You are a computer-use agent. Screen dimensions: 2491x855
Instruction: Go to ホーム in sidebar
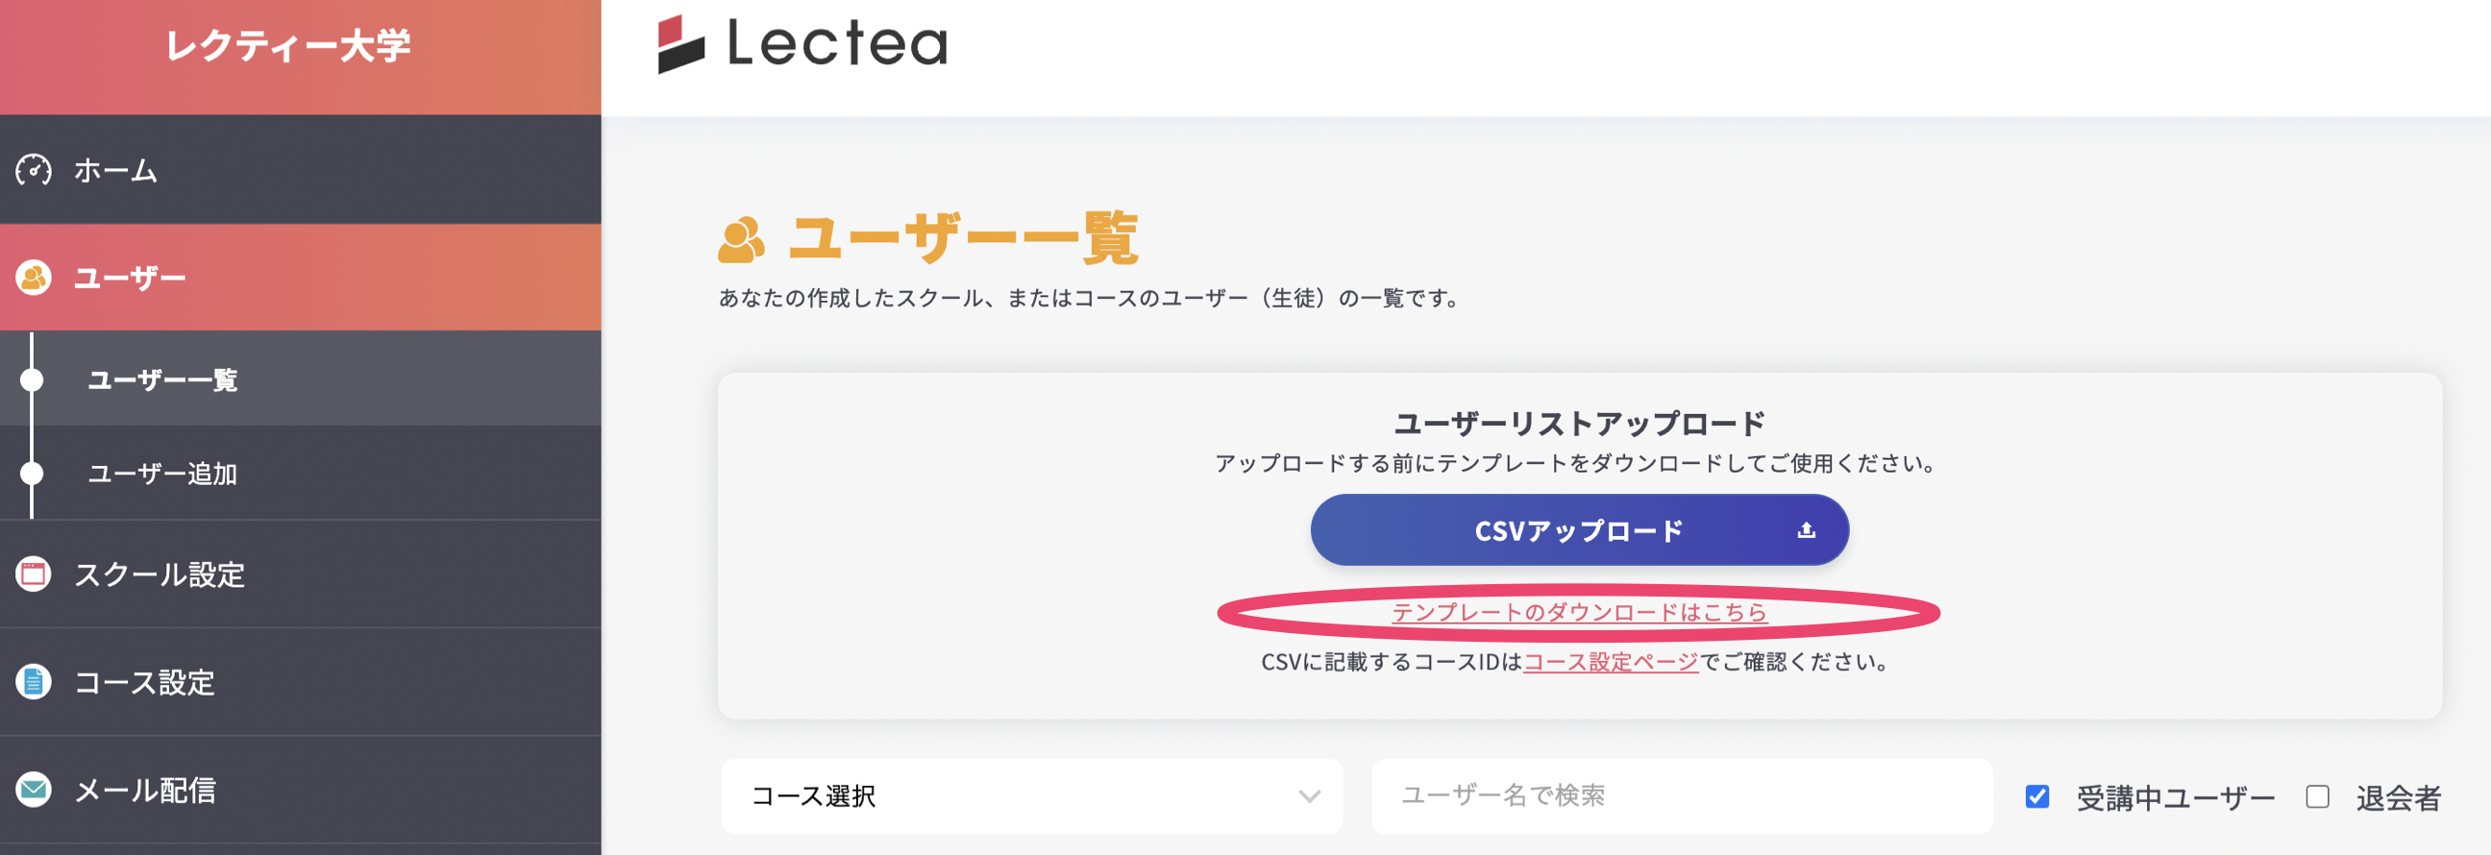tap(115, 171)
